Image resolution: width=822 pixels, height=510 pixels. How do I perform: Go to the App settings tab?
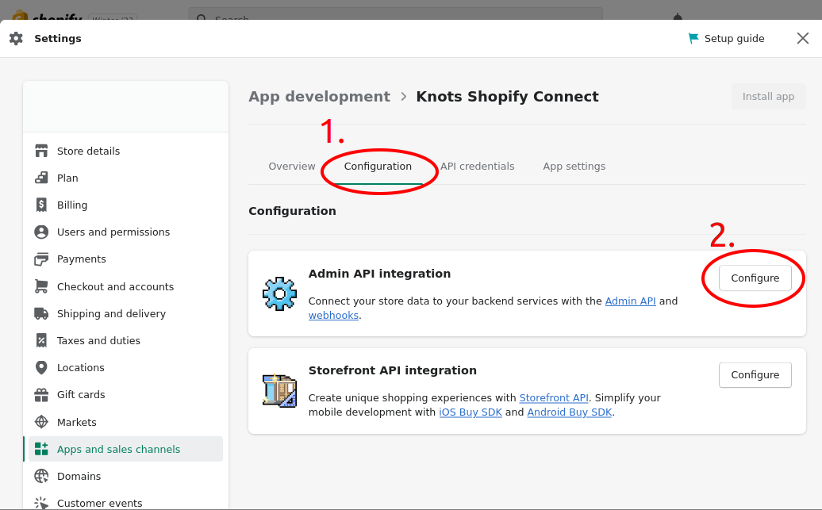tap(574, 166)
